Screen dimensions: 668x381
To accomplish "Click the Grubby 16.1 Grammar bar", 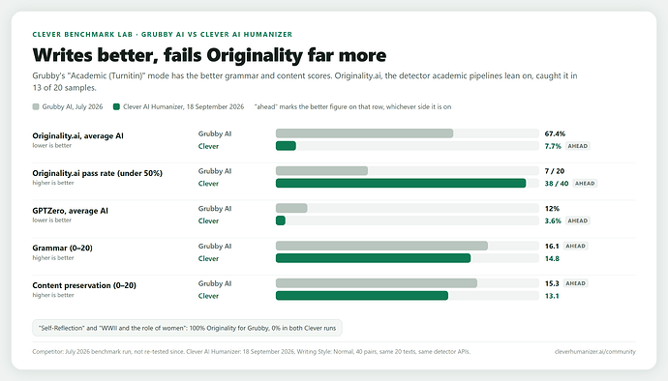I will pos(381,246).
